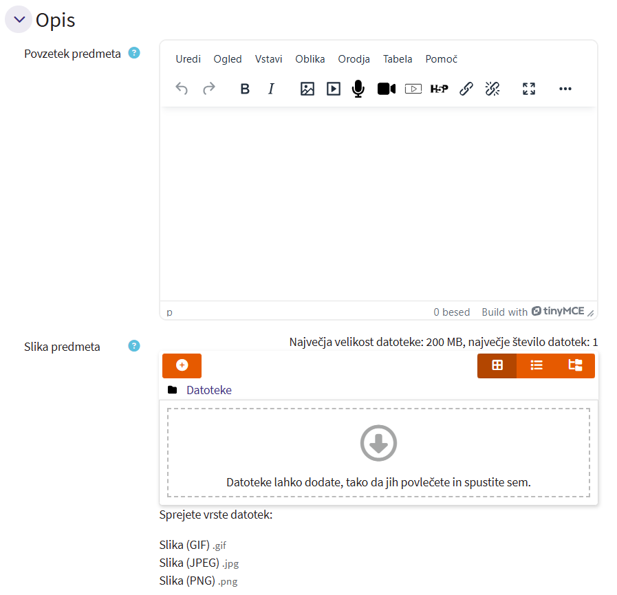
Task: Switch files view to folder tree
Action: pos(575,365)
